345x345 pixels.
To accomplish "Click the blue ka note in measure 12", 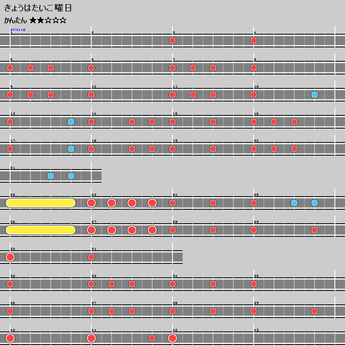I will 315,95.
